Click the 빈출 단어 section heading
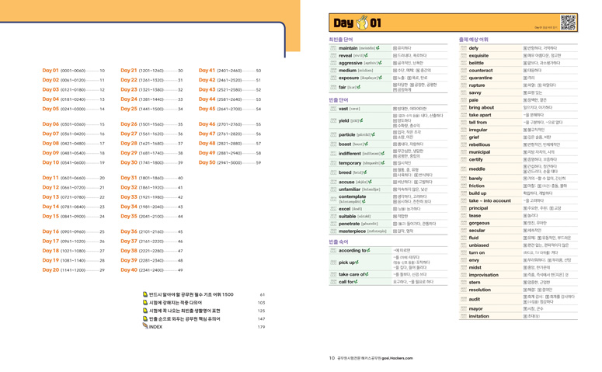Viewport: 602px width, 372px height. point(338,100)
